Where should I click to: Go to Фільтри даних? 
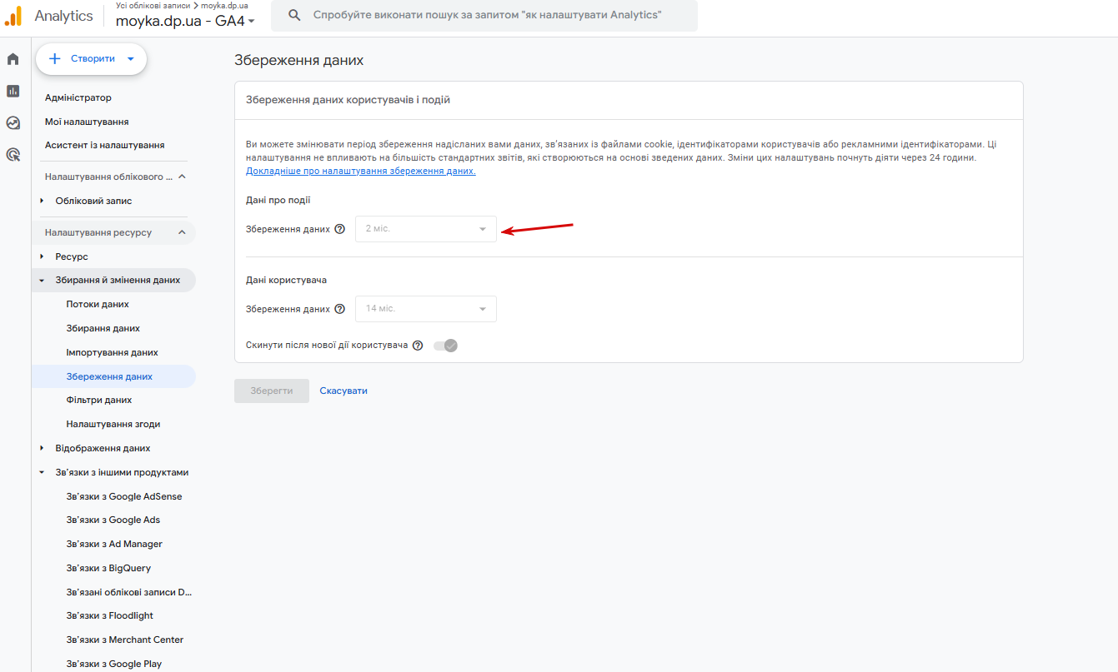99,400
